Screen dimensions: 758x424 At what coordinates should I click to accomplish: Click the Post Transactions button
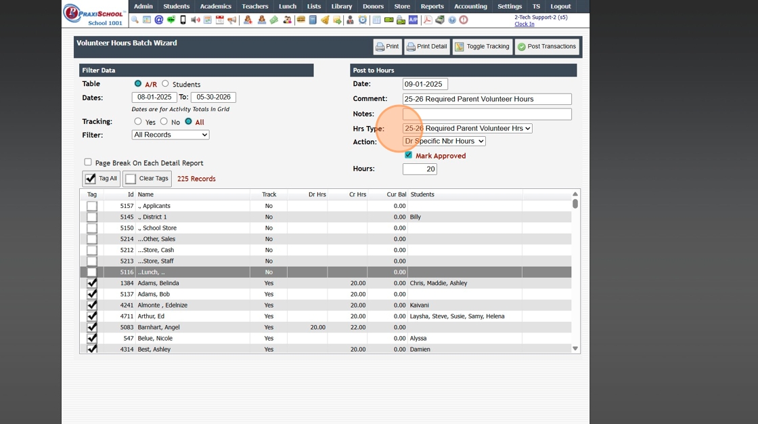(x=547, y=47)
